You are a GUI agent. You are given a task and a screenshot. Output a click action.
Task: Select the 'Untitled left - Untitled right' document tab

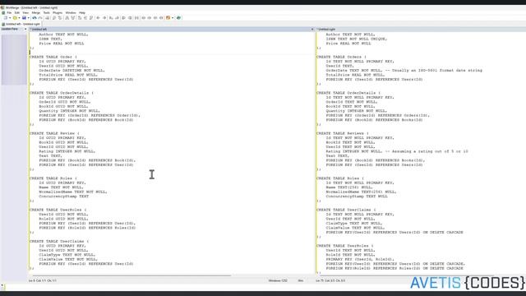pos(21,24)
